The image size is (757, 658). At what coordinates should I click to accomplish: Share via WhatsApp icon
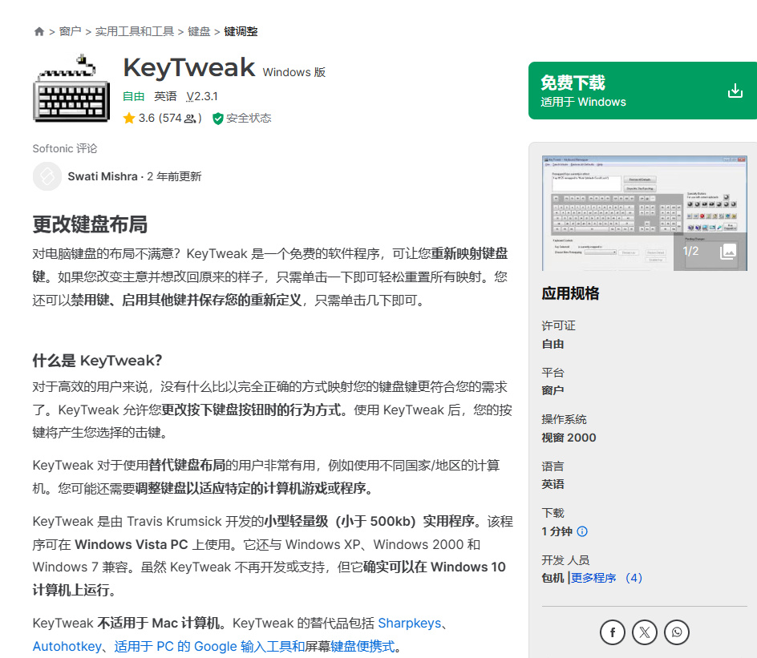click(677, 632)
